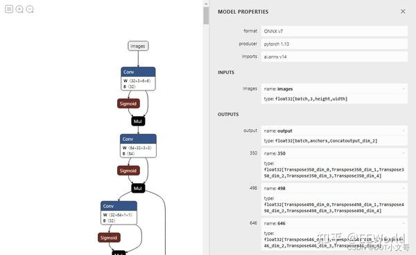Click the zoom out magnifier icon
Image resolution: width=416 pixels, height=255 pixels.
coord(30,9)
